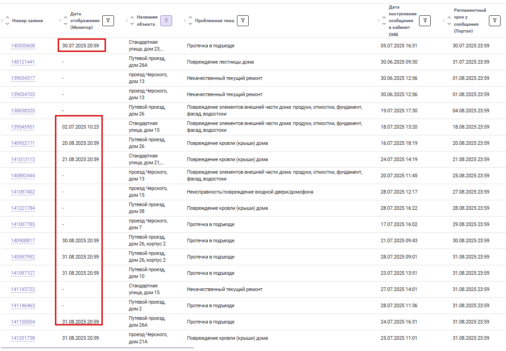This screenshot has width=506, height=351.
Task: Open request 140908817
Action: 23,241
